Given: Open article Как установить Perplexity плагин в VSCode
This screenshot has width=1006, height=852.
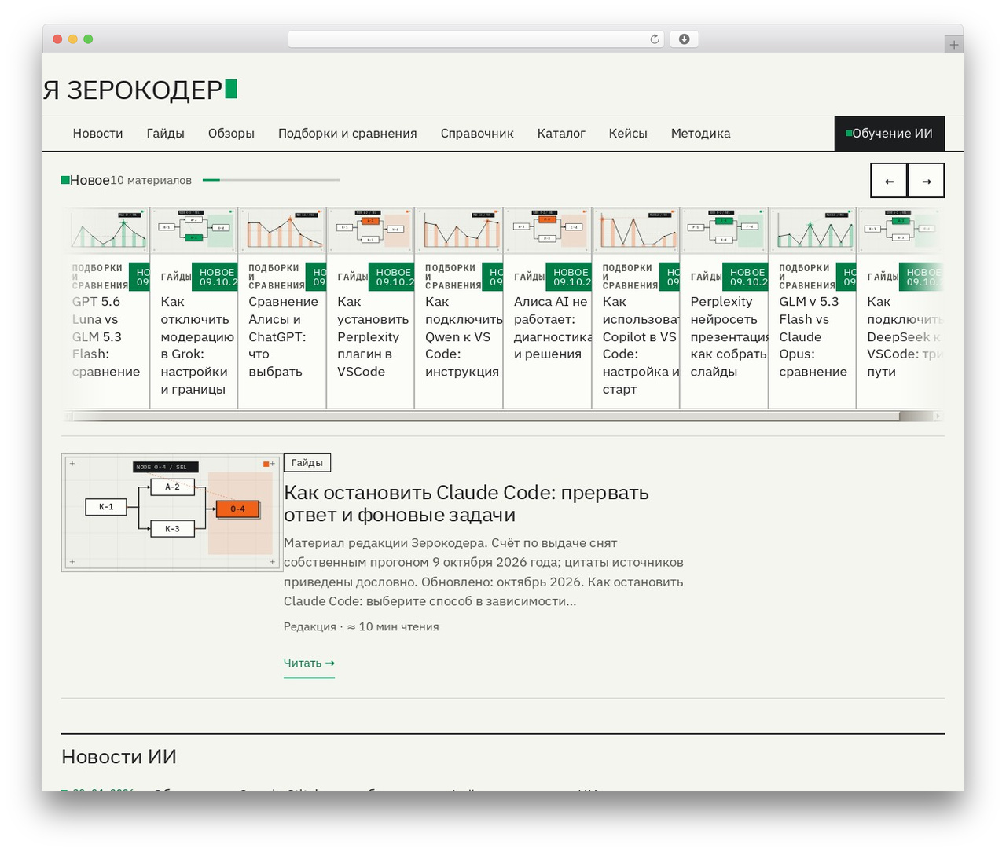Looking at the screenshot, I should pos(373,336).
